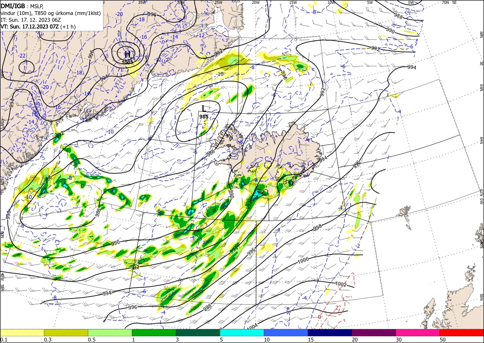Viewport: 484px width, 343px height.
Task: Click the 1002 isobar label
Action: point(341,284)
